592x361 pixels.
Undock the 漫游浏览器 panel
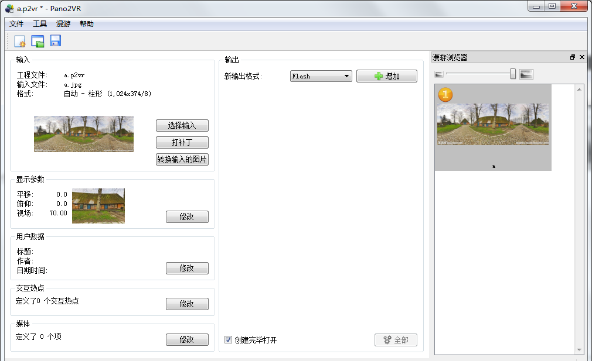pos(573,57)
